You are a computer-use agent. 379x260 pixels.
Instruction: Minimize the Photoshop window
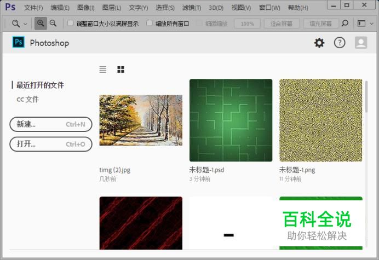pyautogui.click(x=334, y=5)
